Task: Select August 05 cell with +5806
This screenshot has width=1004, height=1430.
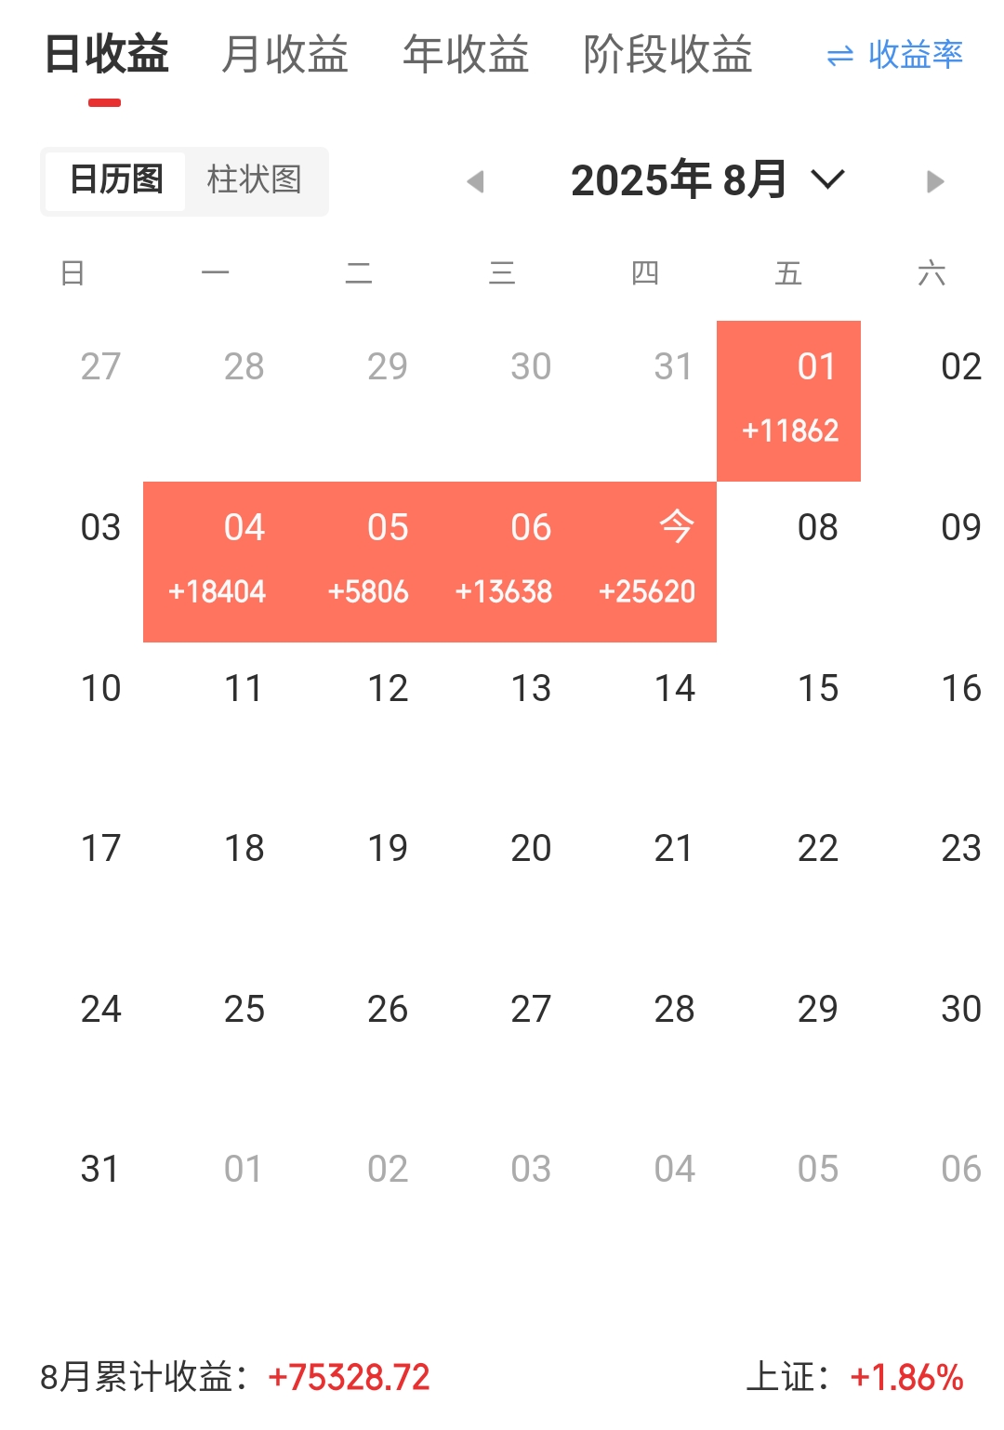Action: point(368,562)
